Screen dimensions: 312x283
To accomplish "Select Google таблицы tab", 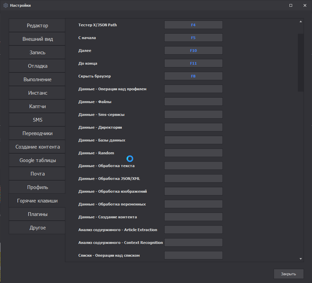I will tap(37, 160).
